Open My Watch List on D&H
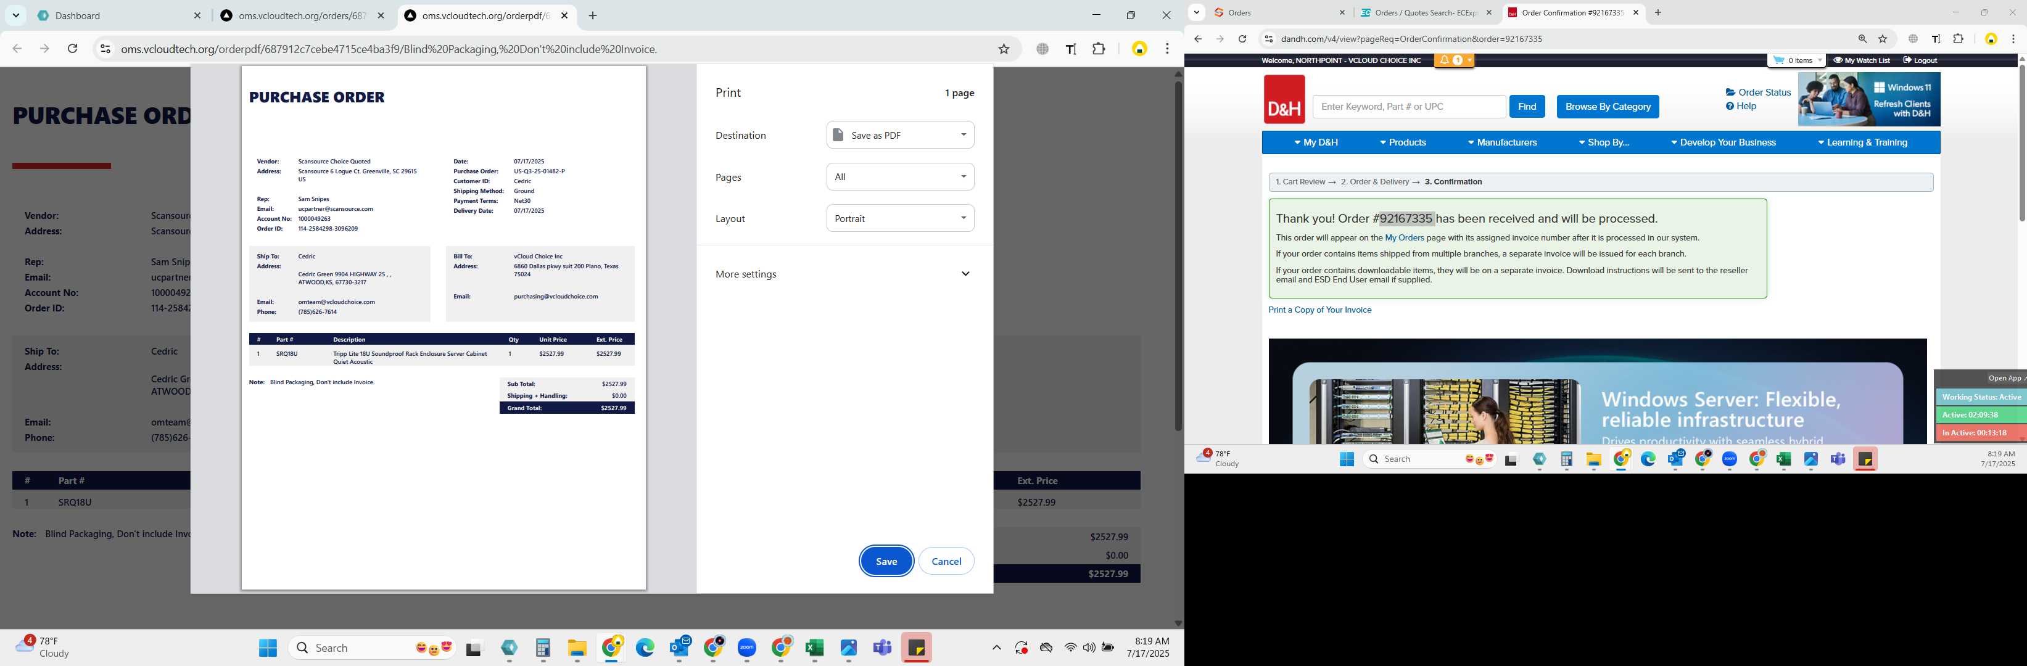 click(1861, 60)
